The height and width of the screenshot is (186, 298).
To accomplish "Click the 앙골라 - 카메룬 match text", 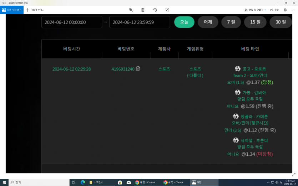I will [x=254, y=117].
